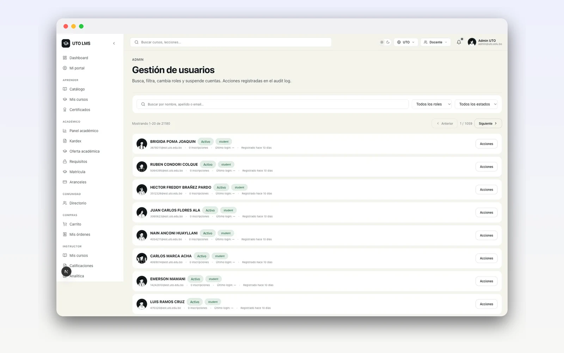
Task: Click the round N badge button
Action: [x=66, y=271]
